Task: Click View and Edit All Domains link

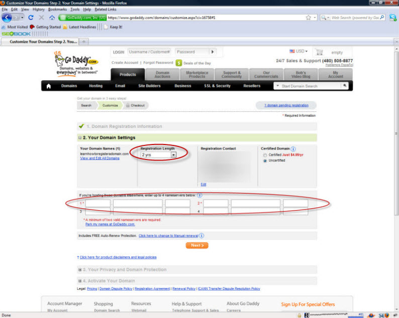Action: [99, 158]
